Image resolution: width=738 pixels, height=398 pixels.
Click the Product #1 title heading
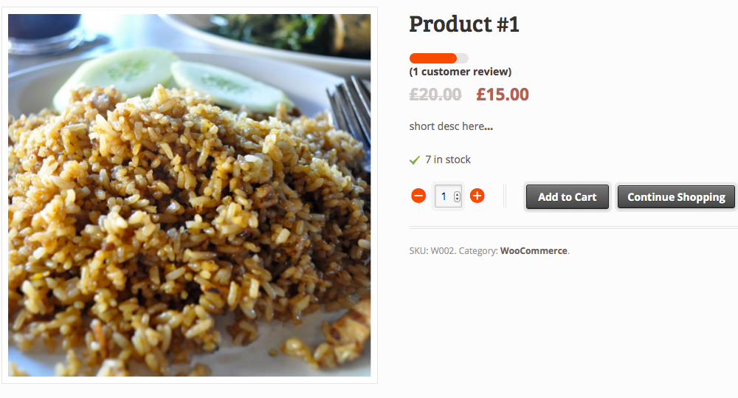[464, 24]
